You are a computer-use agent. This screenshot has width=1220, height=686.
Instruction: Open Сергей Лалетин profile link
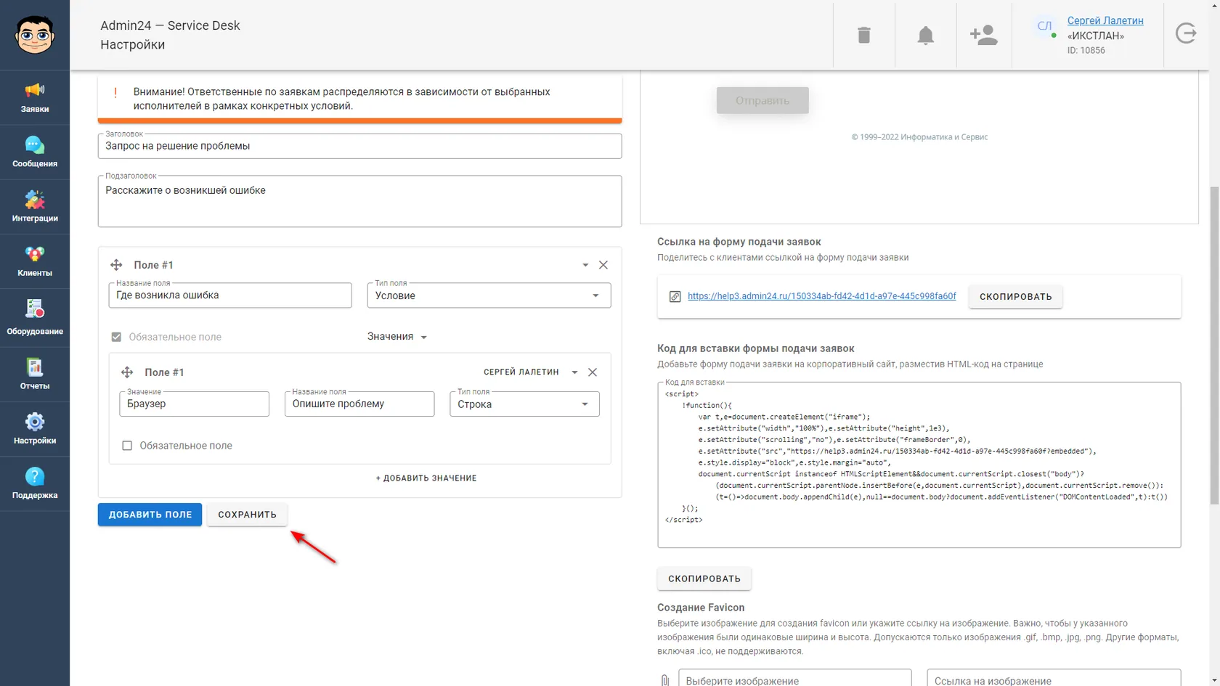[1105, 20]
